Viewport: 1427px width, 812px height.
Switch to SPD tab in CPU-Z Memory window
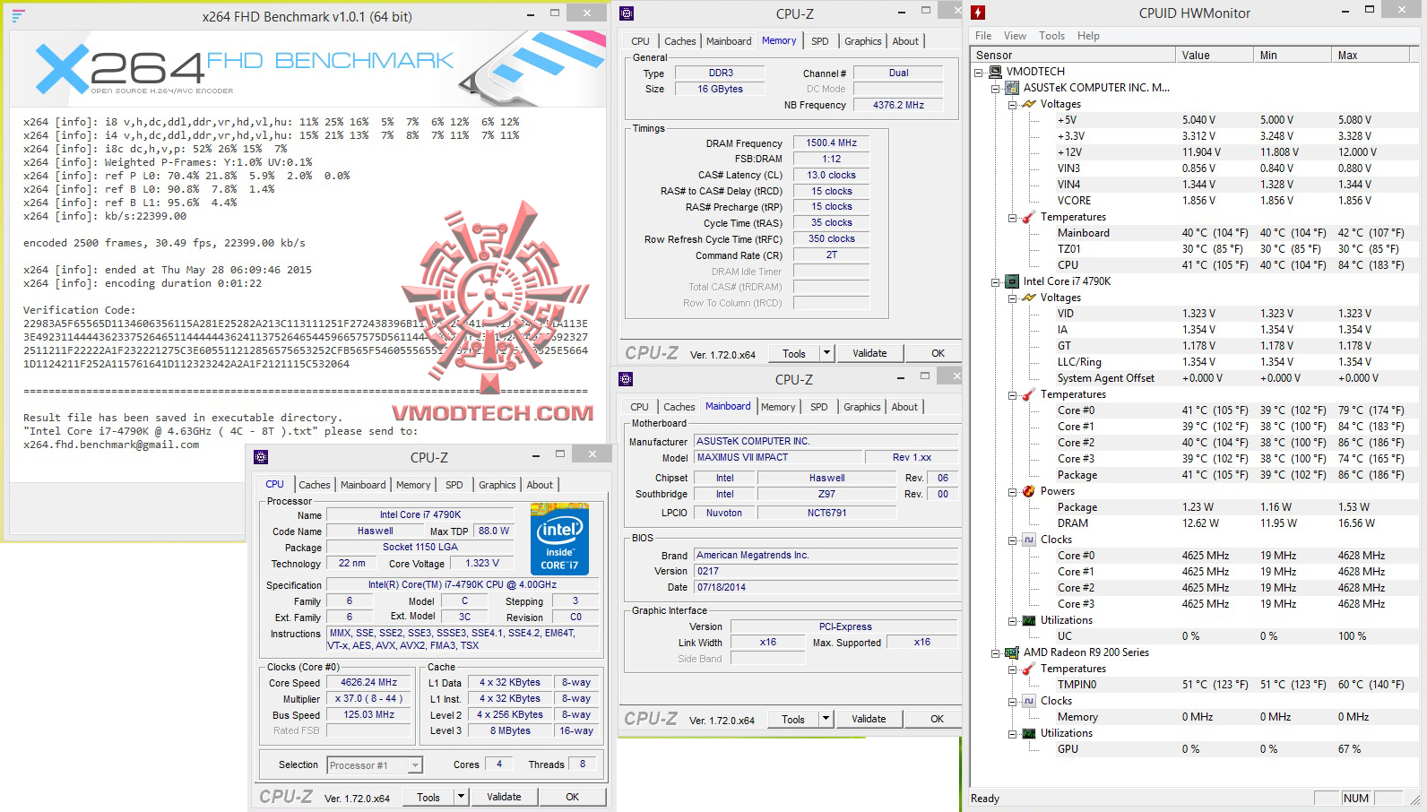click(x=819, y=41)
